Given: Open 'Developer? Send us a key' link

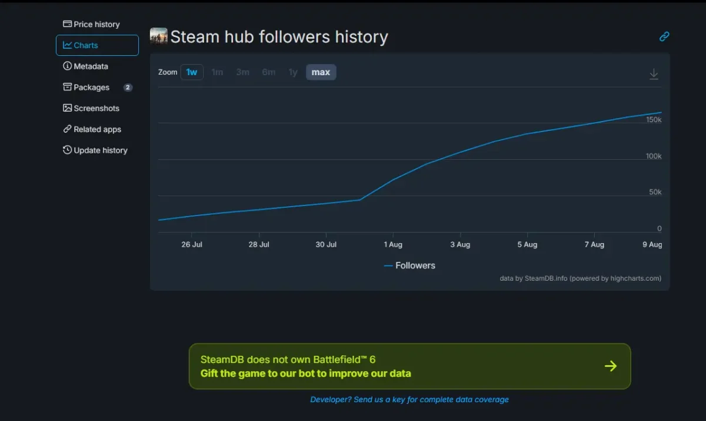Looking at the screenshot, I should [x=409, y=399].
